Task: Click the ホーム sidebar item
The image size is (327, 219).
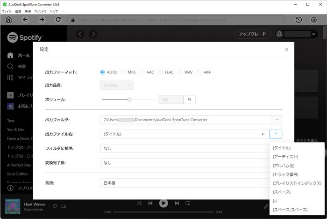Action: (19, 55)
